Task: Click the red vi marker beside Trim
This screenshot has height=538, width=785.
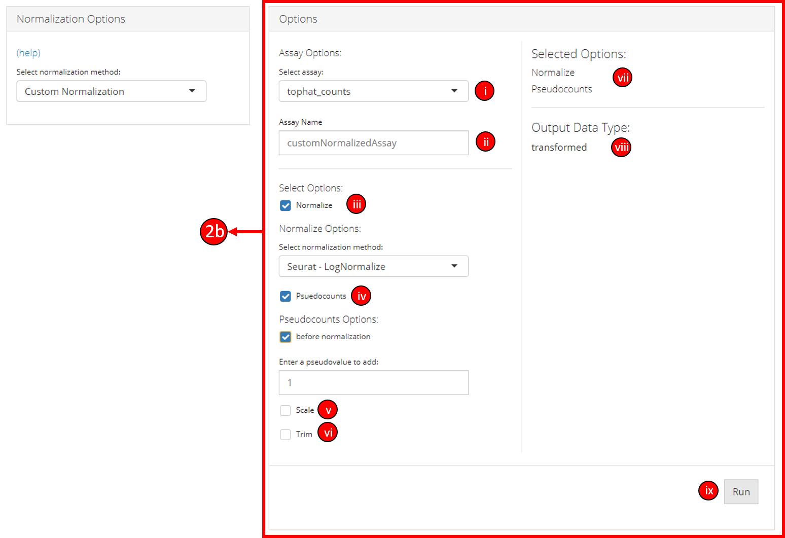Action: click(328, 433)
